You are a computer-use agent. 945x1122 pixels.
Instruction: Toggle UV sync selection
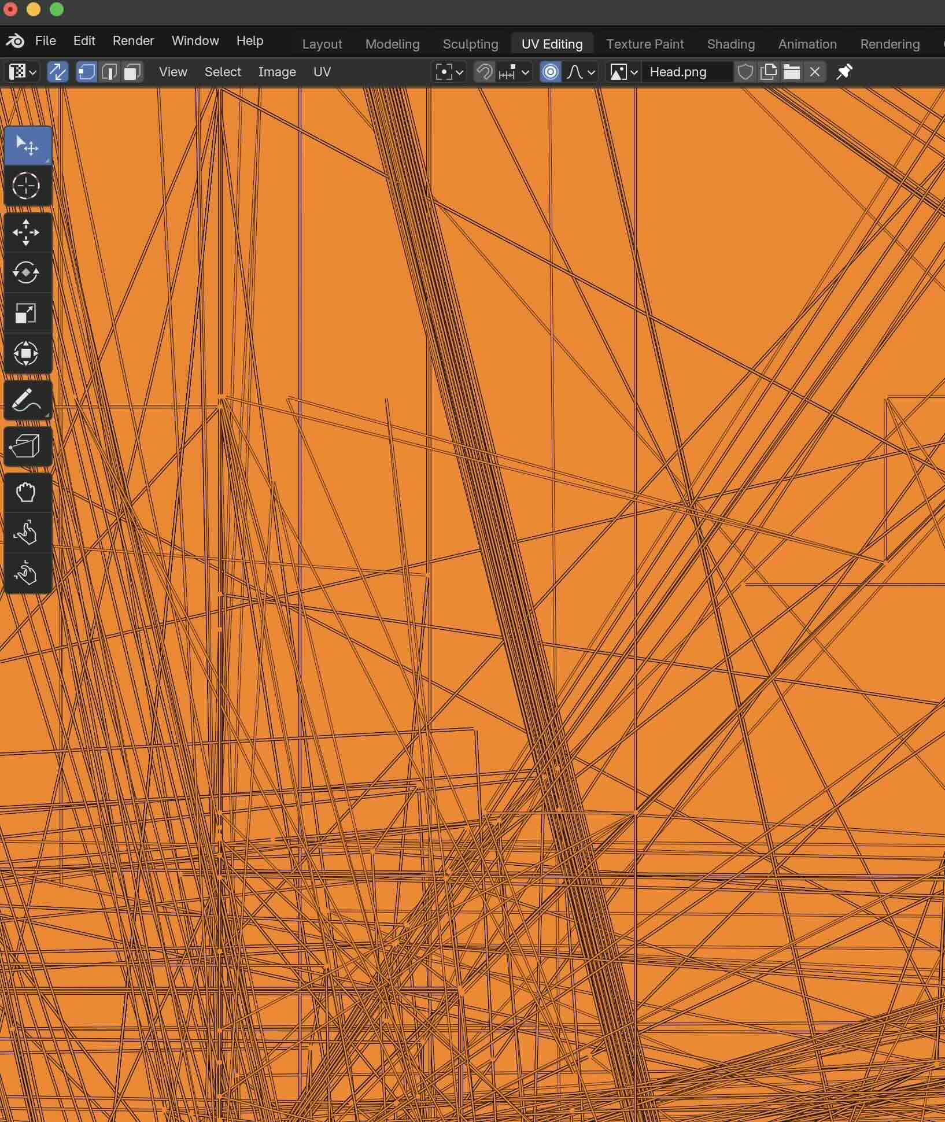click(x=57, y=72)
